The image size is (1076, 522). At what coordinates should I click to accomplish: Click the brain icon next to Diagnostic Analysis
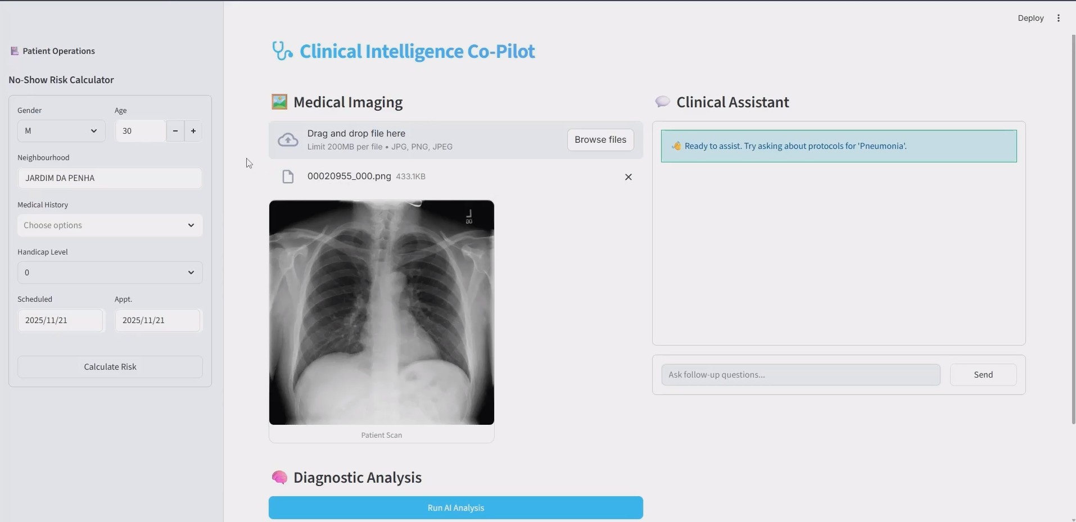coord(280,477)
